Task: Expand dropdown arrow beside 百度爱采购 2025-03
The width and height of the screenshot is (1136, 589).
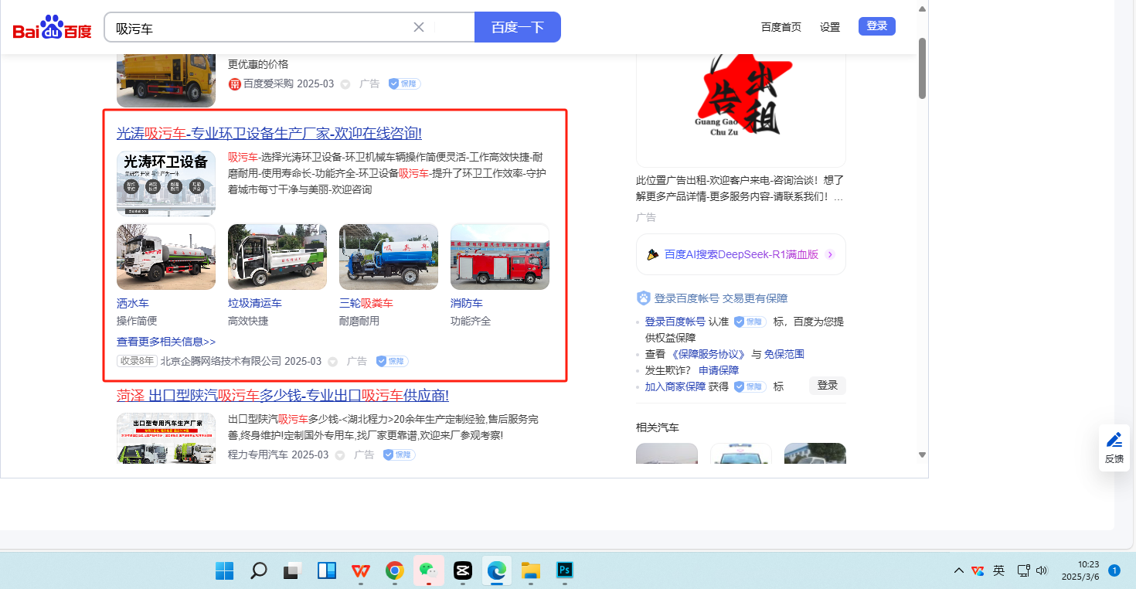Action: click(x=345, y=83)
